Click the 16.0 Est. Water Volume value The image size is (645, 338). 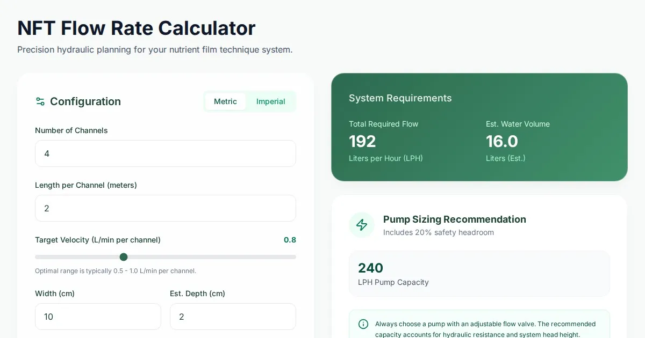coord(502,141)
